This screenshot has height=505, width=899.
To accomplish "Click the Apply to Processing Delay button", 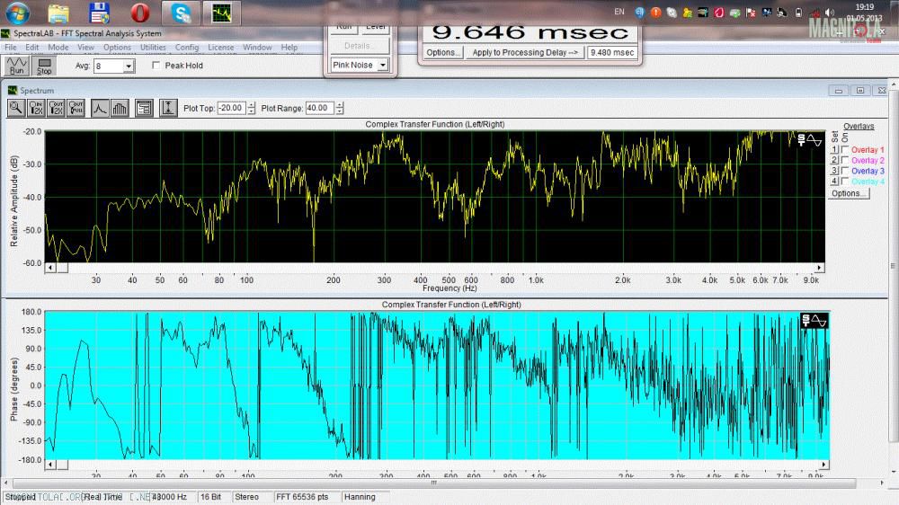I will (525, 52).
